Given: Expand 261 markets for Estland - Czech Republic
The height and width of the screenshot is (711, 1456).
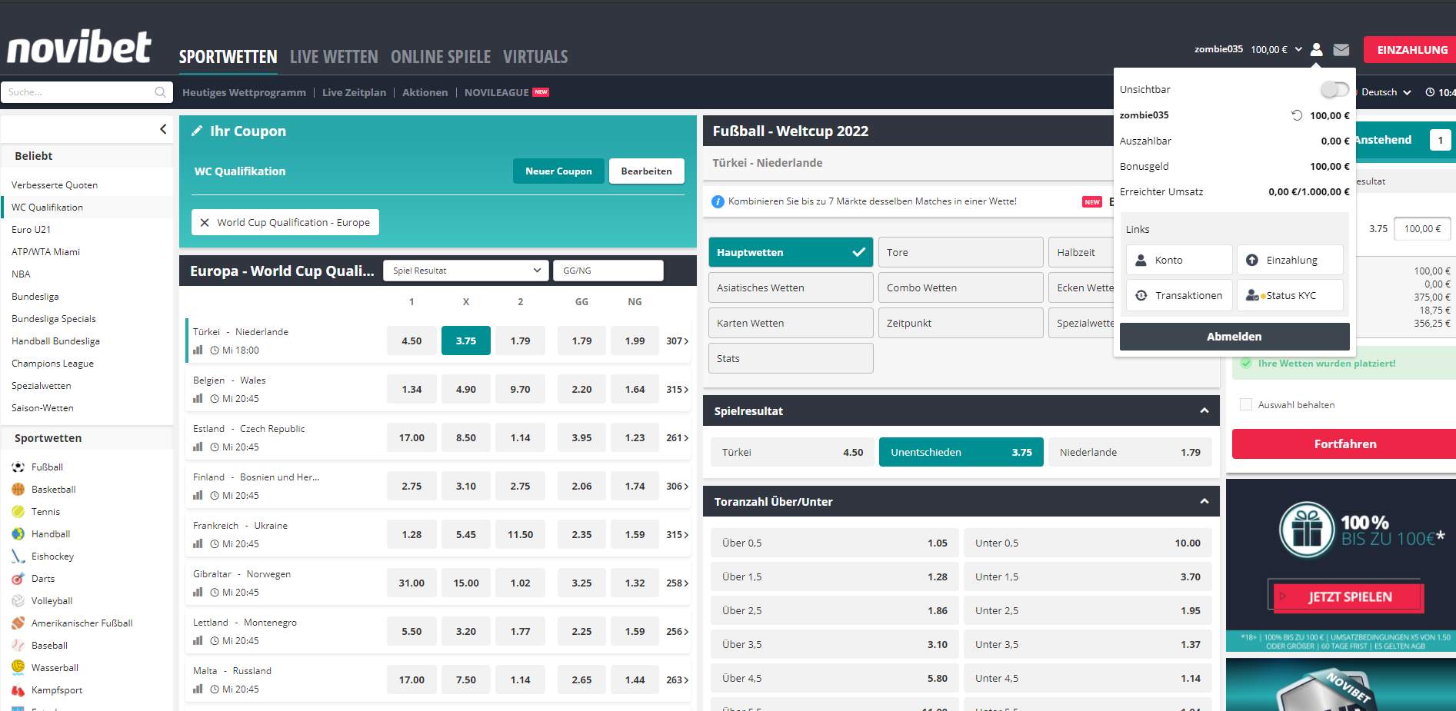Looking at the screenshot, I should [x=677, y=437].
